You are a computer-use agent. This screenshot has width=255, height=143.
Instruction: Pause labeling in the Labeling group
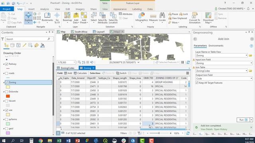tap(173, 14)
